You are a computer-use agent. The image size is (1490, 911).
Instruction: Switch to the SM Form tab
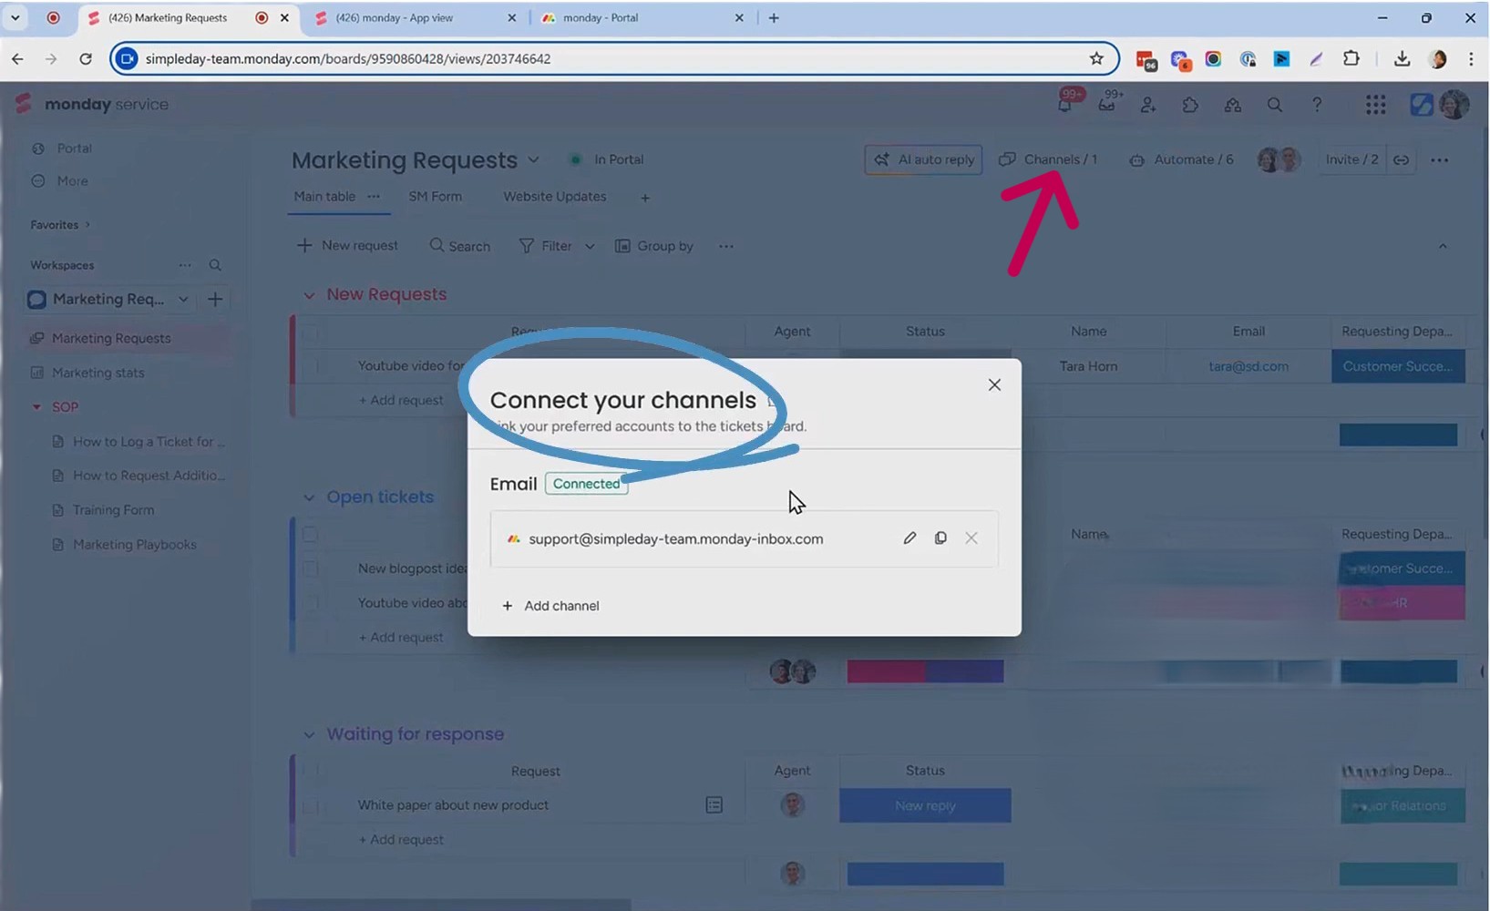pyautogui.click(x=435, y=197)
